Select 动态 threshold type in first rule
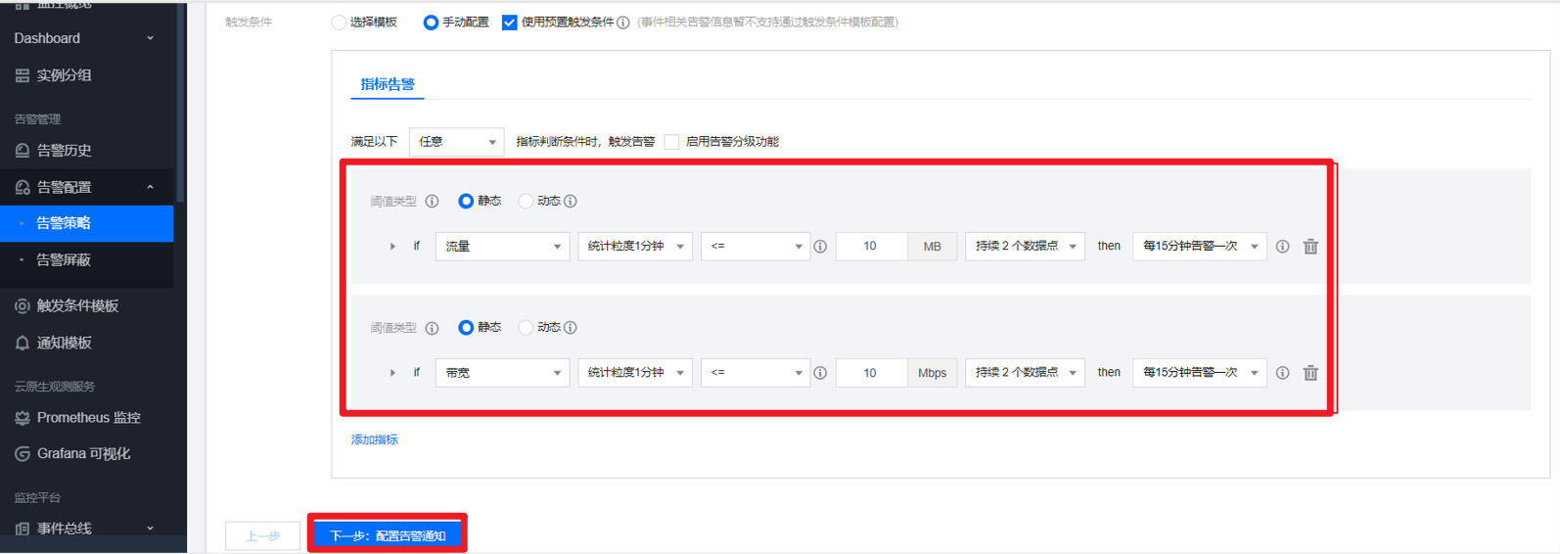Image resolution: width=1560 pixels, height=554 pixels. coord(526,202)
